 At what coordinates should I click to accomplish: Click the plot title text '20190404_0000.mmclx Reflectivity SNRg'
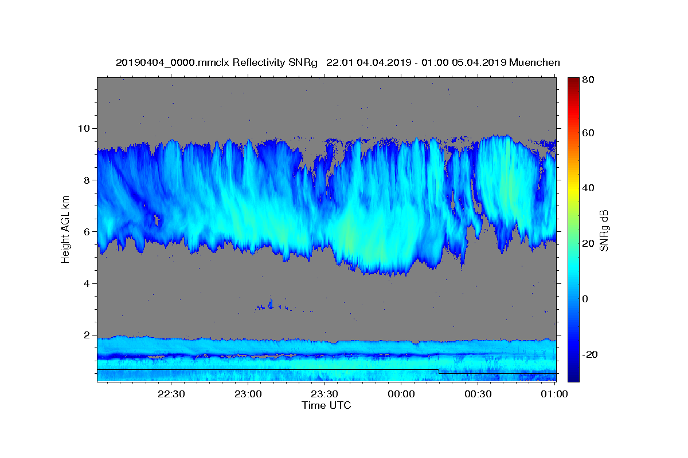pyautogui.click(x=217, y=62)
